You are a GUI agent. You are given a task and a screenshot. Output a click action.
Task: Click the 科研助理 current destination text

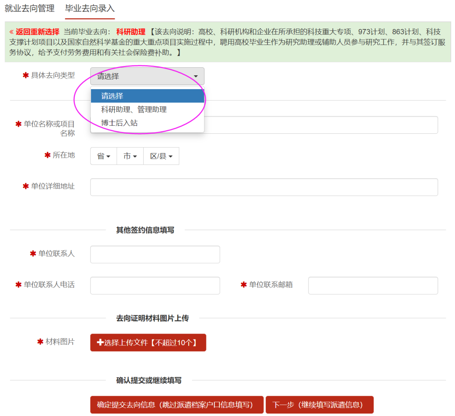[131, 32]
